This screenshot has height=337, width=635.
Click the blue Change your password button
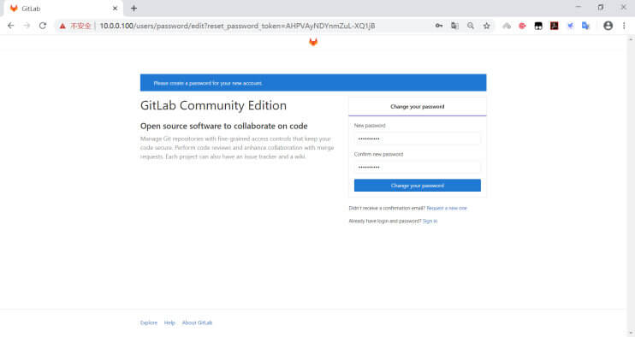417,186
